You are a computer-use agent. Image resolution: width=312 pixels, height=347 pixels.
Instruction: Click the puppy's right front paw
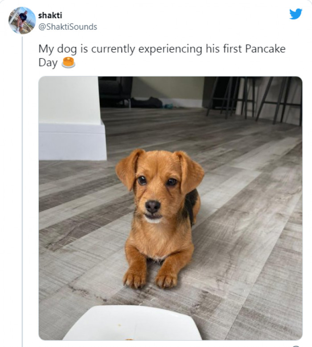(x=166, y=278)
